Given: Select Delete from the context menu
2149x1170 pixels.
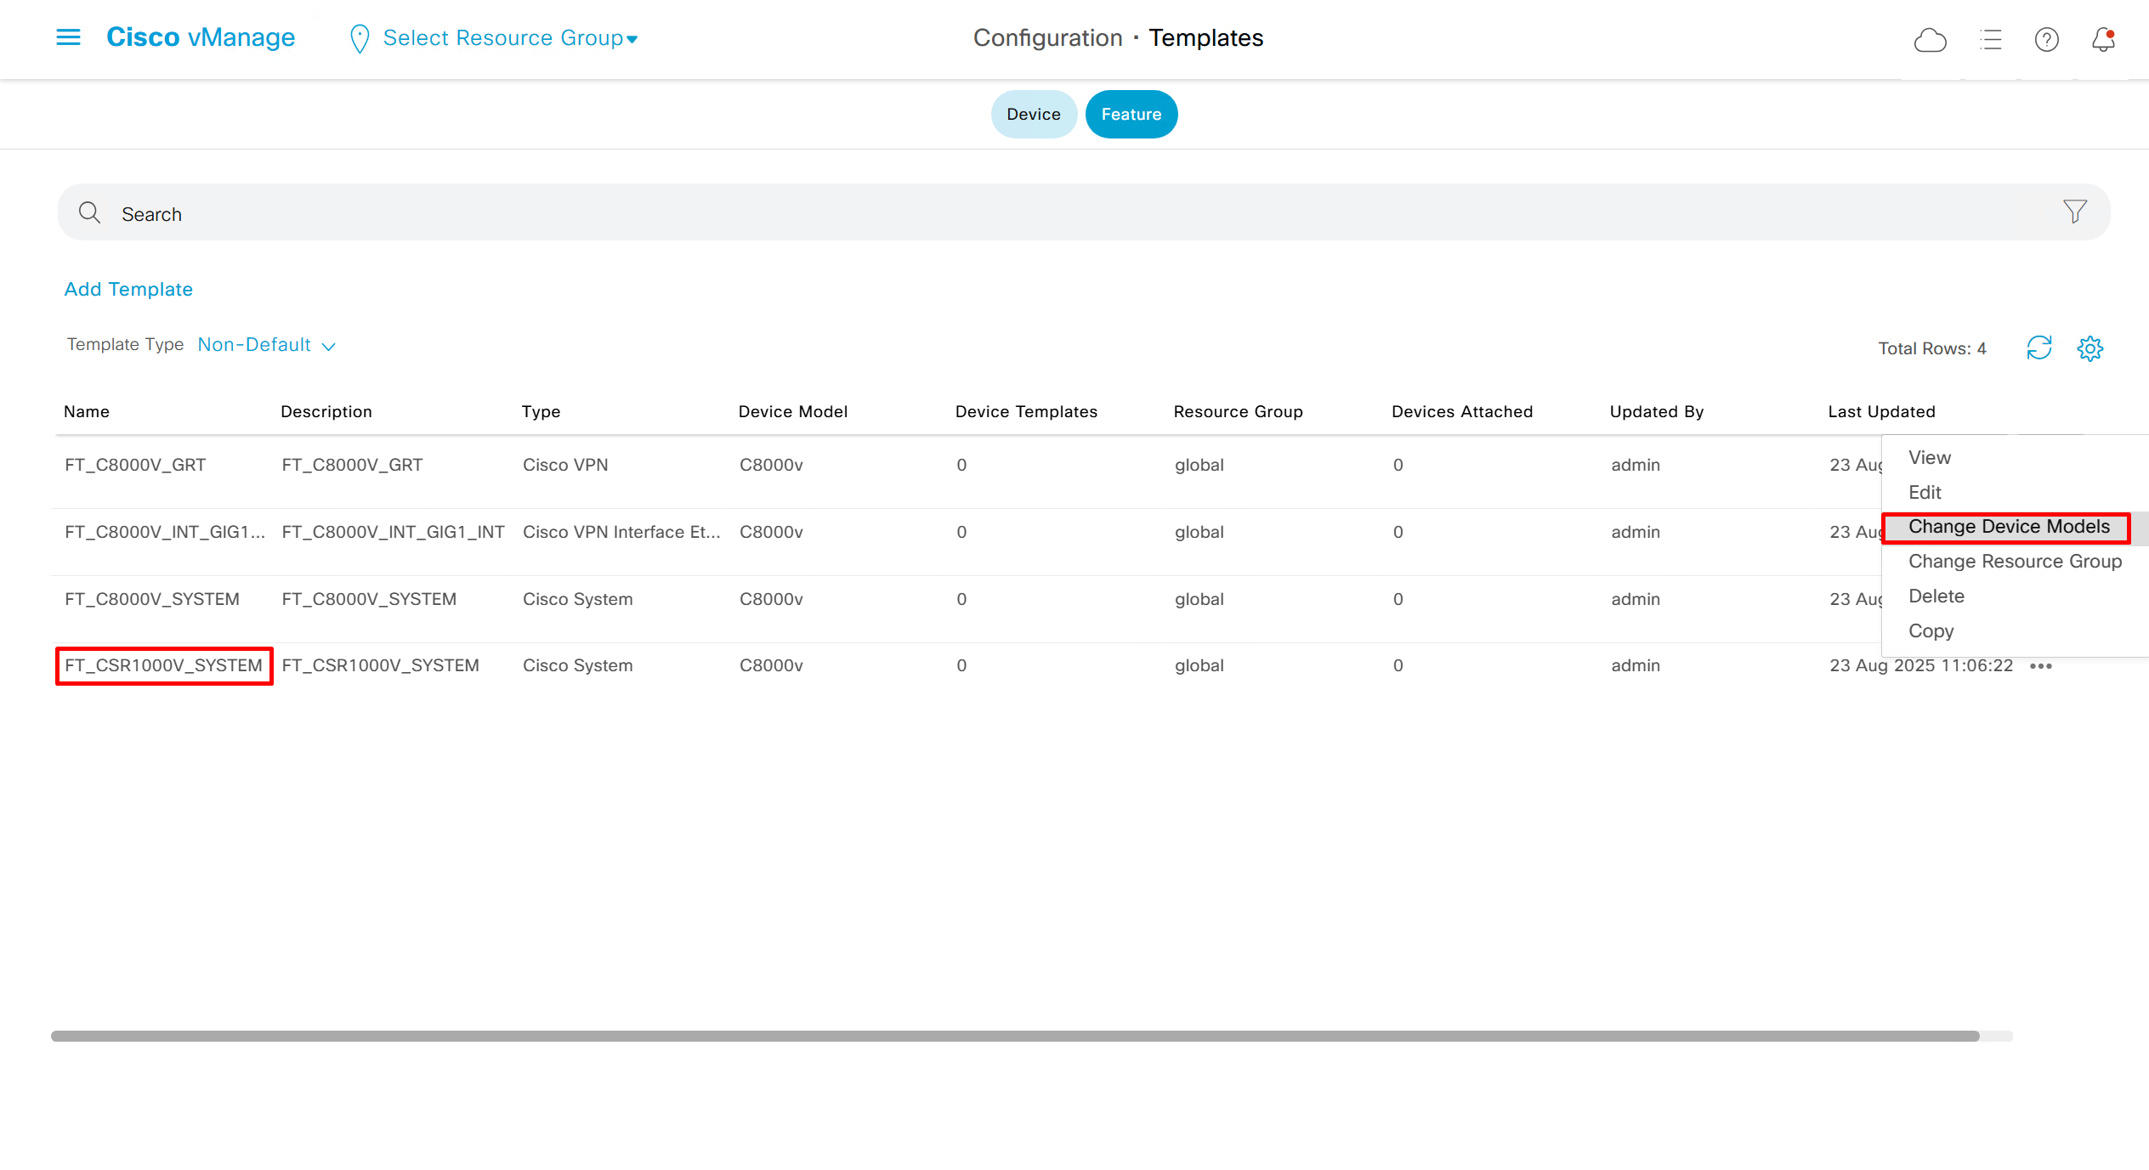Looking at the screenshot, I should tap(1936, 596).
